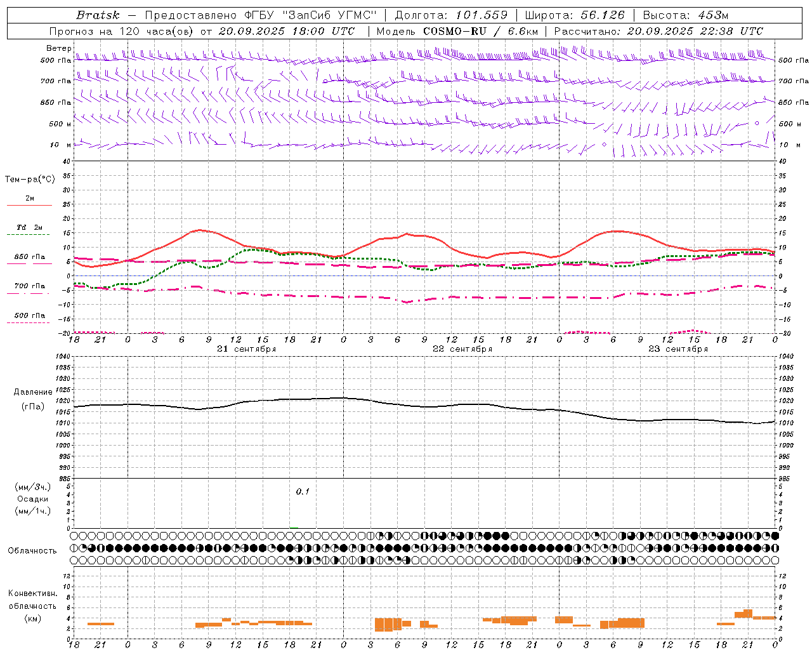Click the "(мм/3ч.)" precipitation unit label
This screenshot has height=650, width=812.
pos(33,487)
